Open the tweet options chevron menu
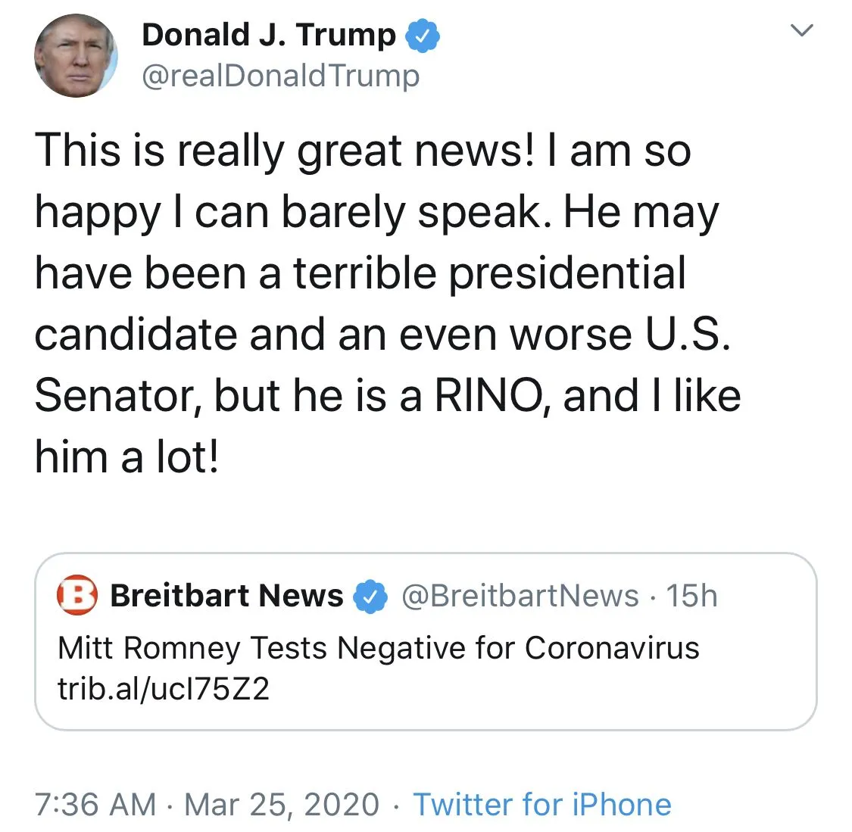Viewport: 852px width, 832px height. (x=801, y=30)
